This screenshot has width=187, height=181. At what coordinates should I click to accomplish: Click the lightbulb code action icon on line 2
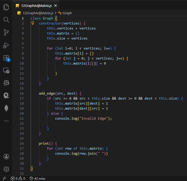pyautogui.click(x=33, y=23)
